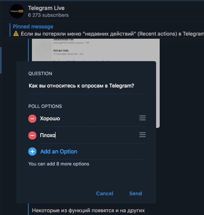Edit the poll question text field
Viewport: 204px width, 215px height.
coord(86,86)
